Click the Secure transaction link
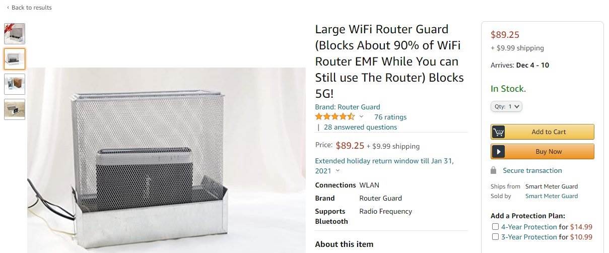 pos(532,170)
